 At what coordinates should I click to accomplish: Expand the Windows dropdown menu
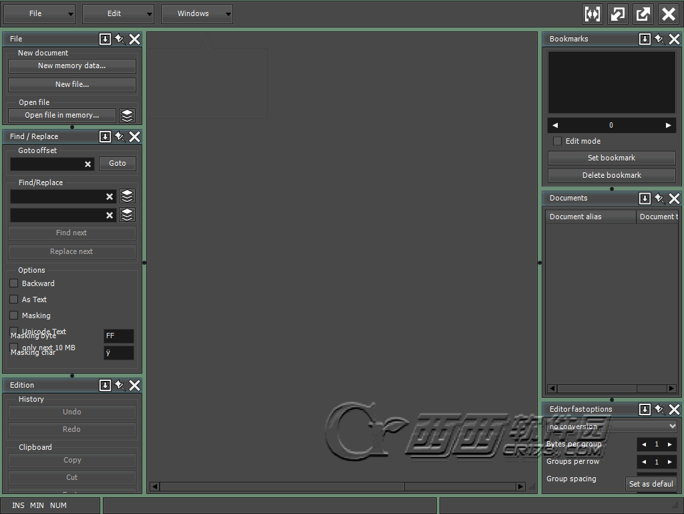pos(196,14)
